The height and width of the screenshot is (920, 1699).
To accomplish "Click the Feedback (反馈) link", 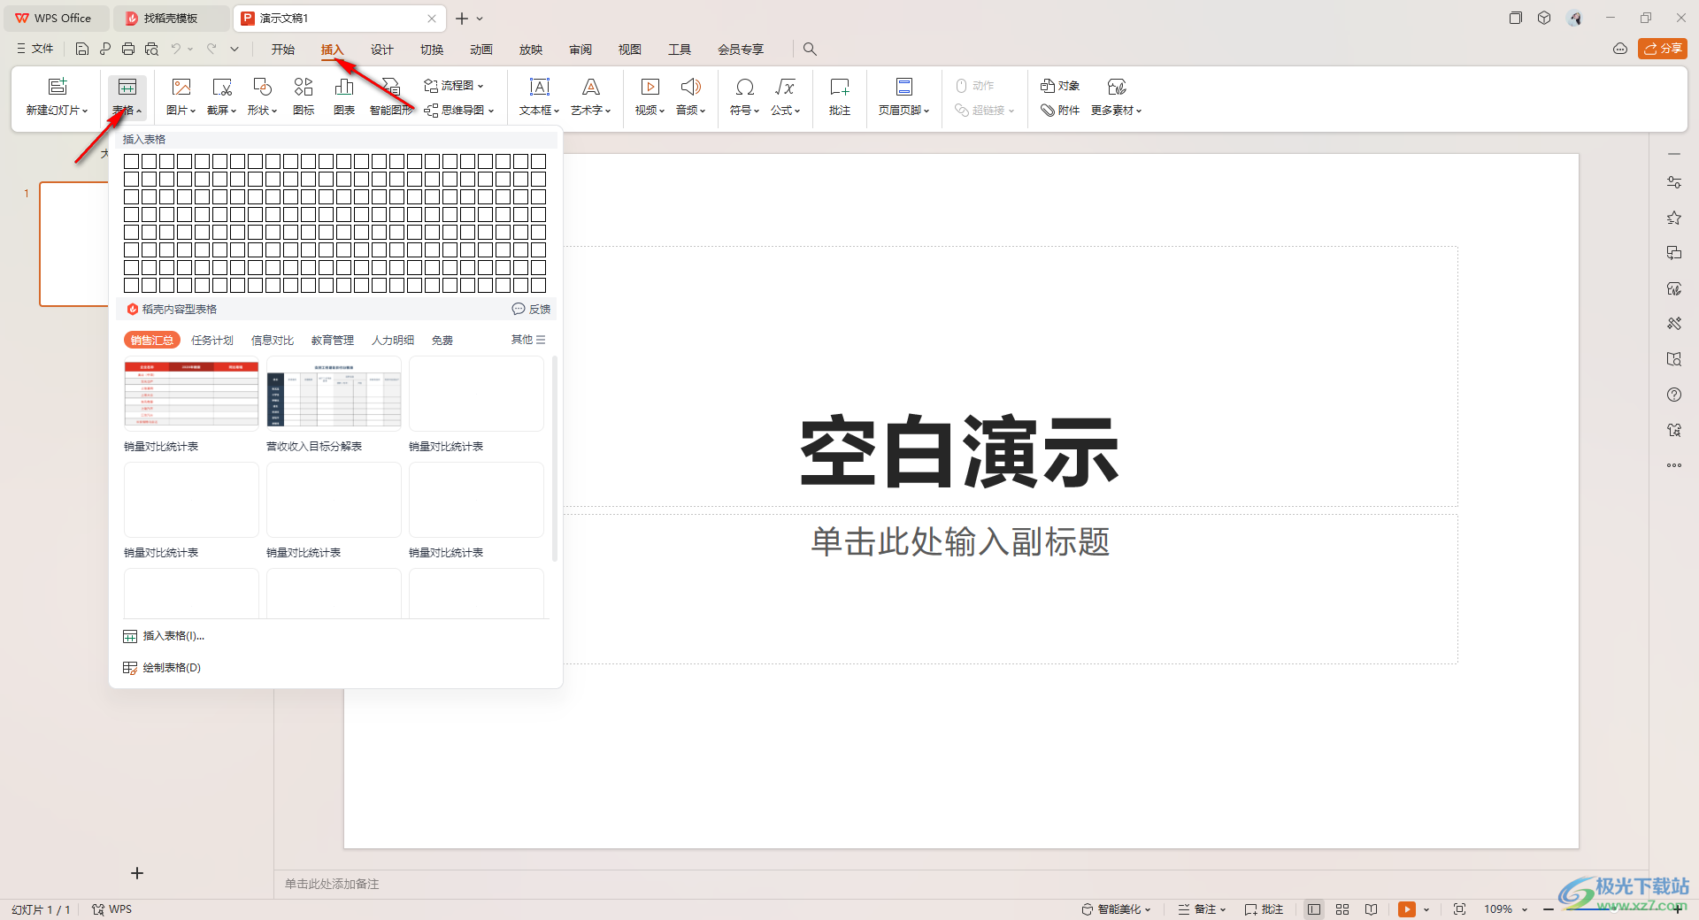I will (x=531, y=309).
